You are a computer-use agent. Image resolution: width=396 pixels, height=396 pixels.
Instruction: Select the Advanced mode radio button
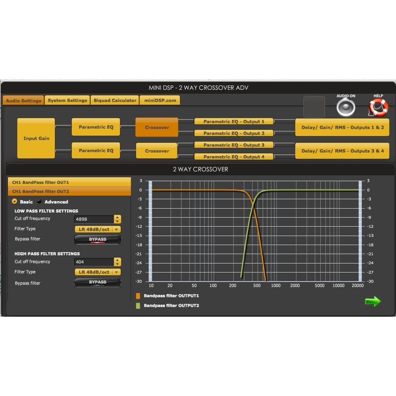pos(39,201)
